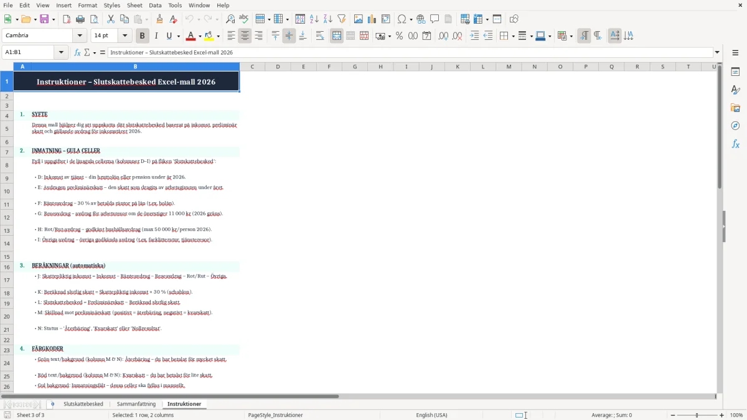Activate the Clone Formatting paintbrush
Image resolution: width=747 pixels, height=420 pixels.
[x=160, y=19]
